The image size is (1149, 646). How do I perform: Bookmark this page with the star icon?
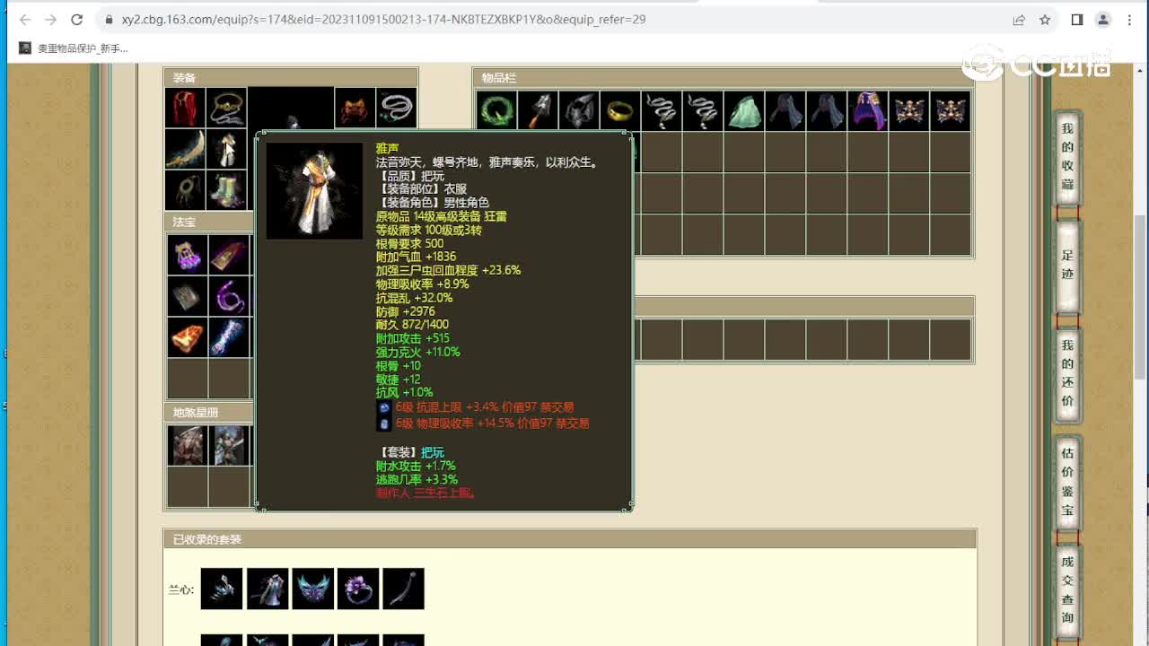[x=1045, y=20]
